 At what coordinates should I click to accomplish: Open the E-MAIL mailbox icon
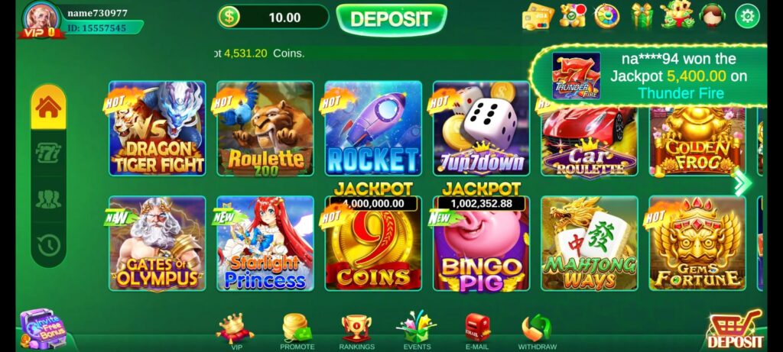coord(477,331)
